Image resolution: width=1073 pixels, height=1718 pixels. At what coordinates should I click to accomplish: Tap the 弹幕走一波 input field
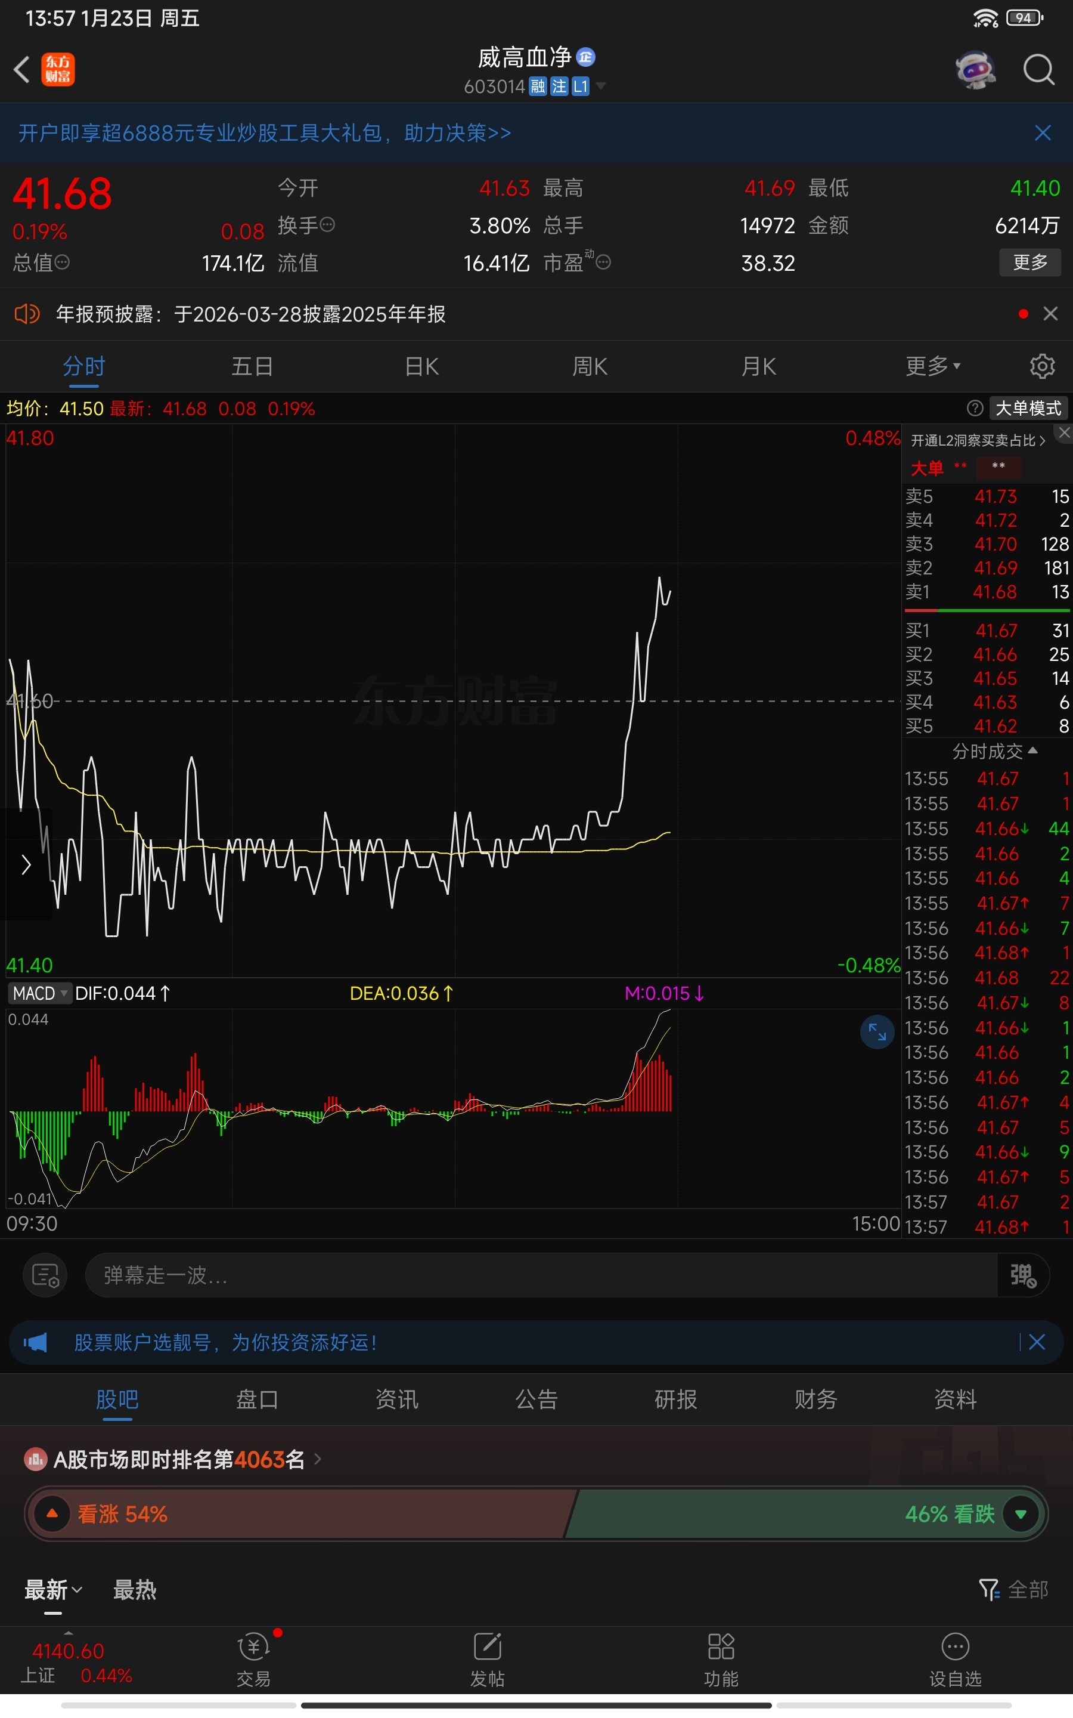pos(541,1275)
